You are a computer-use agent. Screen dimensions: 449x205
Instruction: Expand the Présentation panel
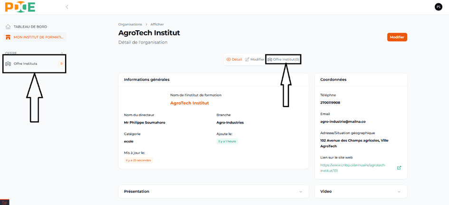[301, 192]
